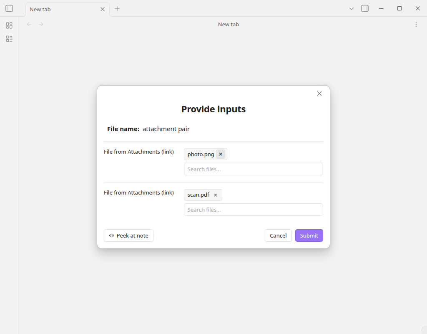Remove the photo.png selection
Screen dimensions: 427x334
click(x=221, y=154)
